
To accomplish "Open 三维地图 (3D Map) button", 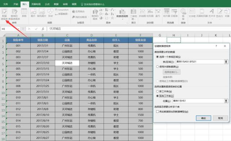I will [x=134, y=14].
